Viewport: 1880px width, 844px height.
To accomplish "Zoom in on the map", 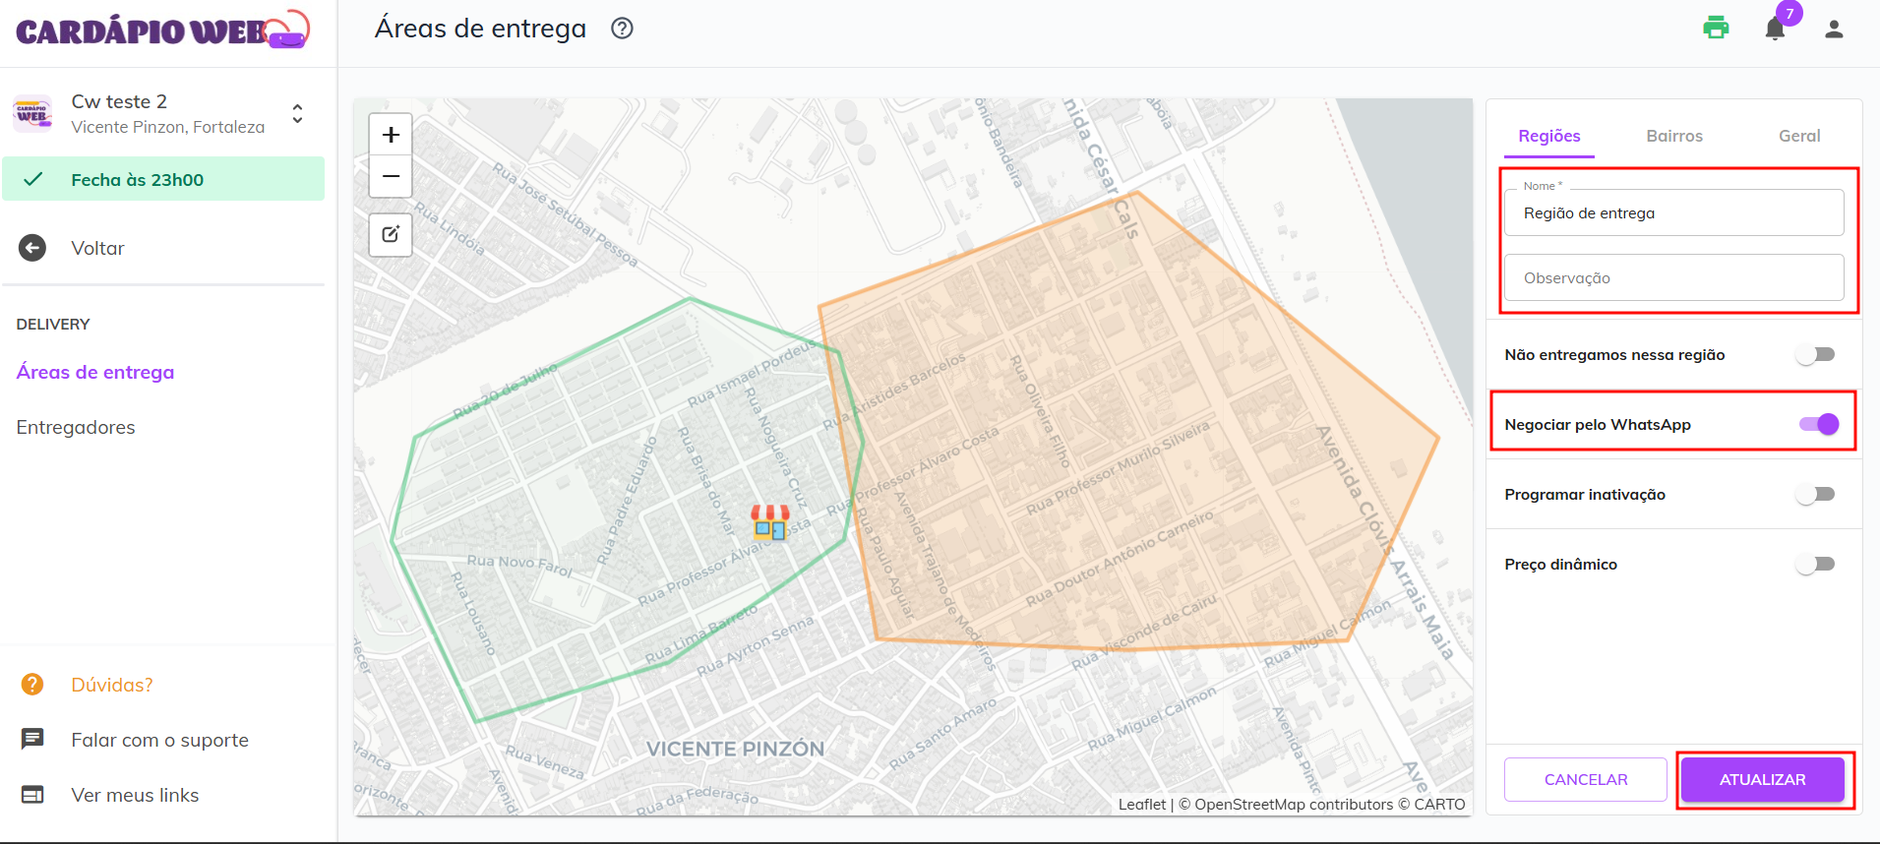I will point(391,135).
